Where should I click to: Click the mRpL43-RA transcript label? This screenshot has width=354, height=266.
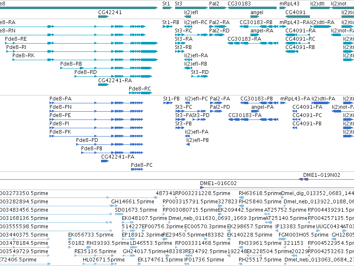pos(295,22)
